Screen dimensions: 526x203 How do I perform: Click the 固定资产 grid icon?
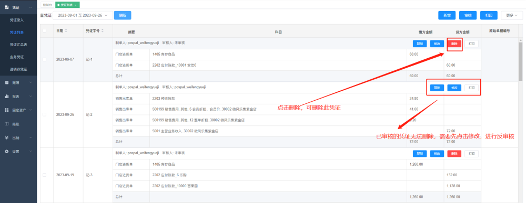point(6,110)
